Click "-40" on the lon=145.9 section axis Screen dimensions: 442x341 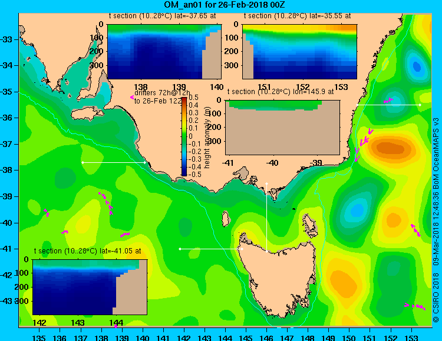click(272, 162)
